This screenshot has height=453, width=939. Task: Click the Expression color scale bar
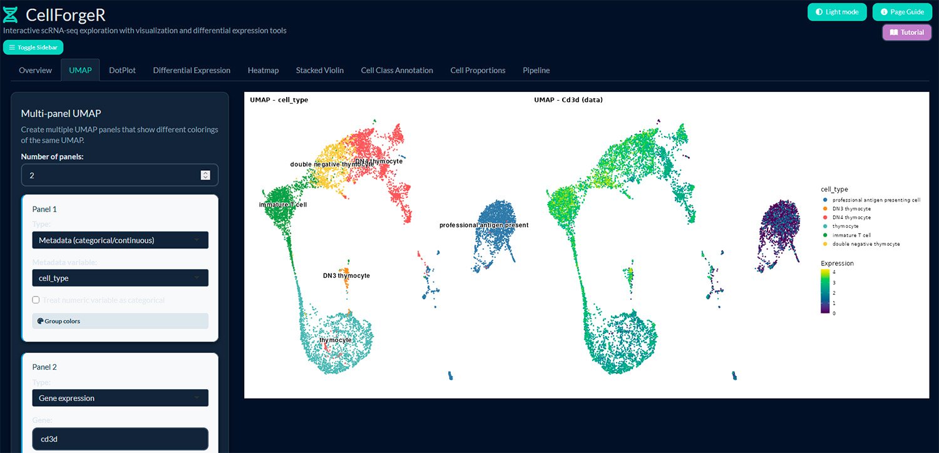click(826, 291)
